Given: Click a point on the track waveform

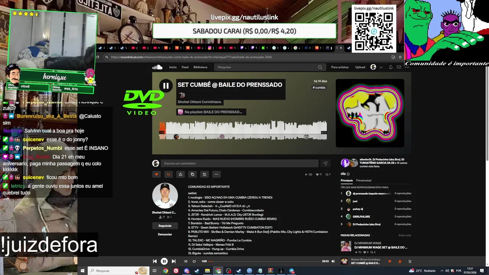Looking at the screenshot, I should pyautogui.click(x=243, y=130).
